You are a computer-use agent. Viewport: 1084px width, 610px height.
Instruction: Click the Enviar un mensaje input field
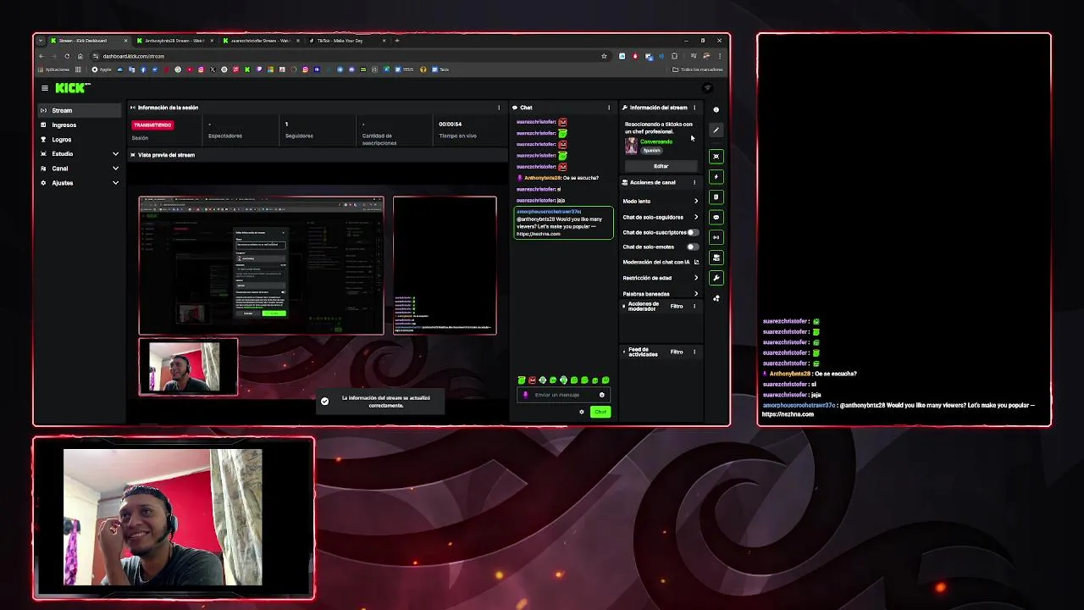tap(562, 395)
